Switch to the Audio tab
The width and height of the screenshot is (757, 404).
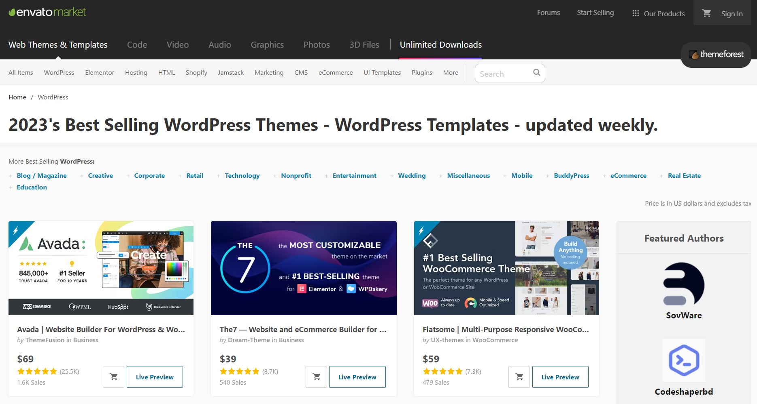pos(220,45)
